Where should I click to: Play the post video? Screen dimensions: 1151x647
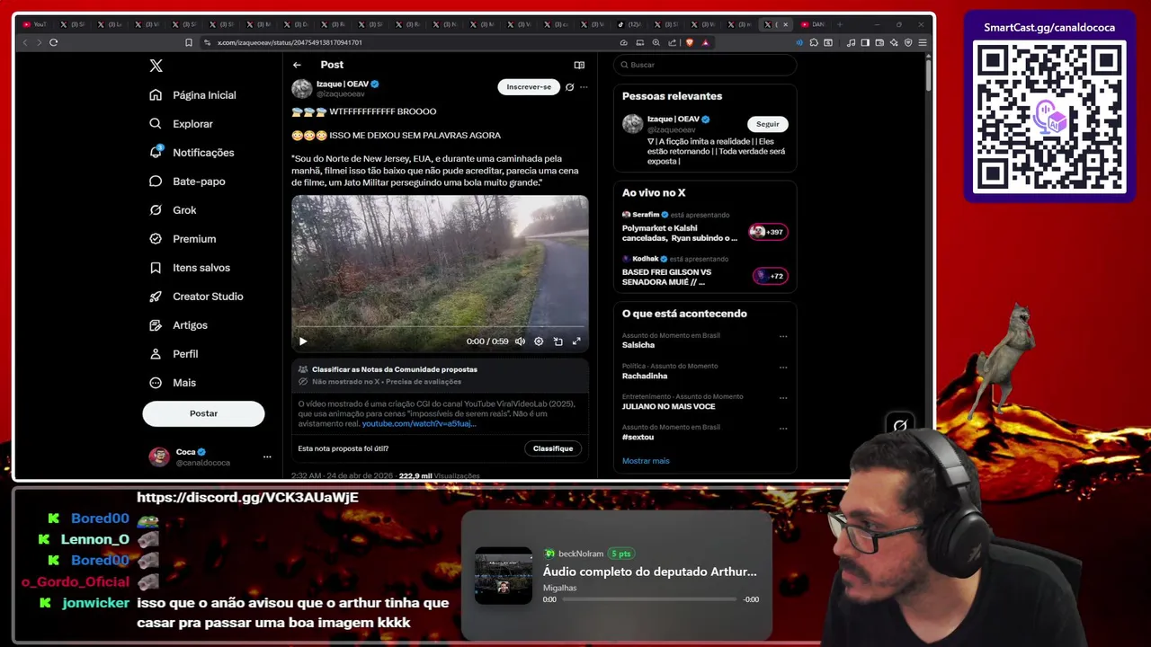point(303,341)
